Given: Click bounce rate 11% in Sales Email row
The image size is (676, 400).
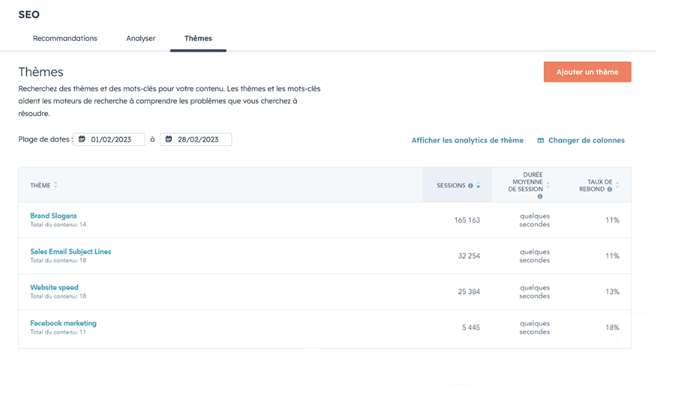Looking at the screenshot, I should 612,256.
